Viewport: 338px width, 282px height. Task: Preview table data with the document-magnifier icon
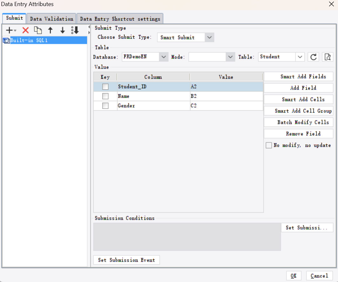328,57
